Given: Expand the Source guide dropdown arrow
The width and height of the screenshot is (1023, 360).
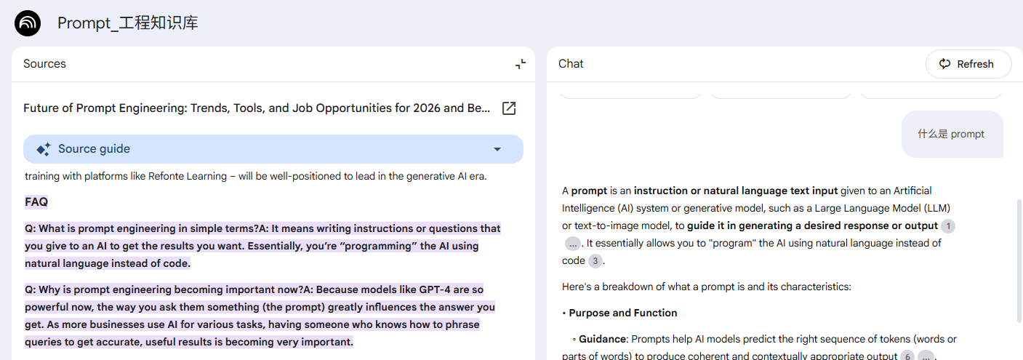Looking at the screenshot, I should pos(497,149).
